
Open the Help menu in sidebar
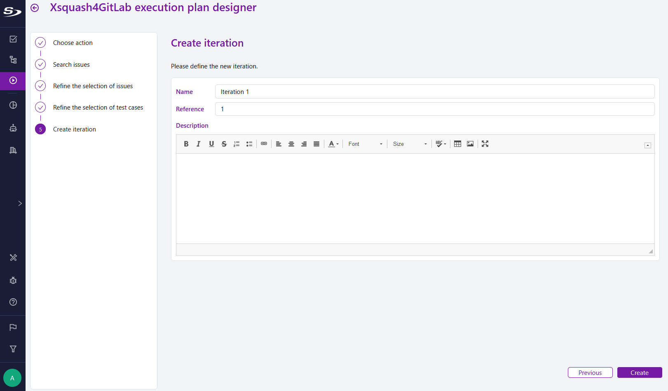13,302
